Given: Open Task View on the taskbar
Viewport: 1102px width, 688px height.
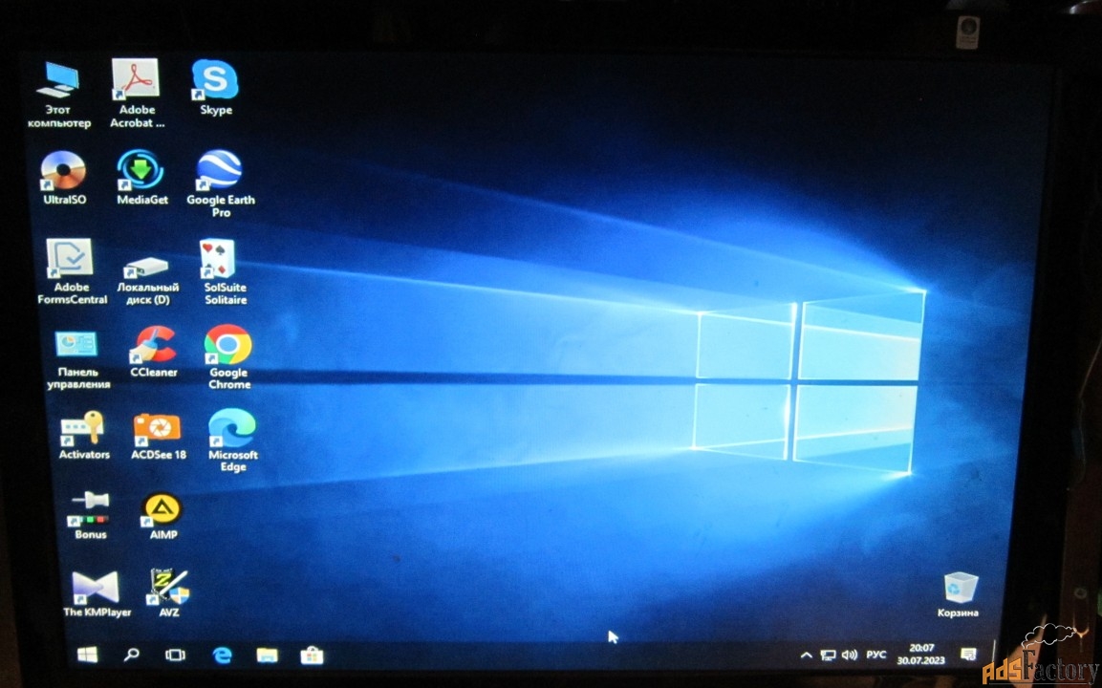Looking at the screenshot, I should tap(175, 655).
